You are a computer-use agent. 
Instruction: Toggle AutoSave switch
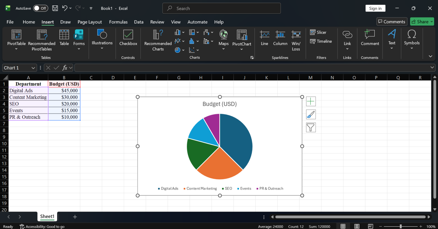pos(40,8)
